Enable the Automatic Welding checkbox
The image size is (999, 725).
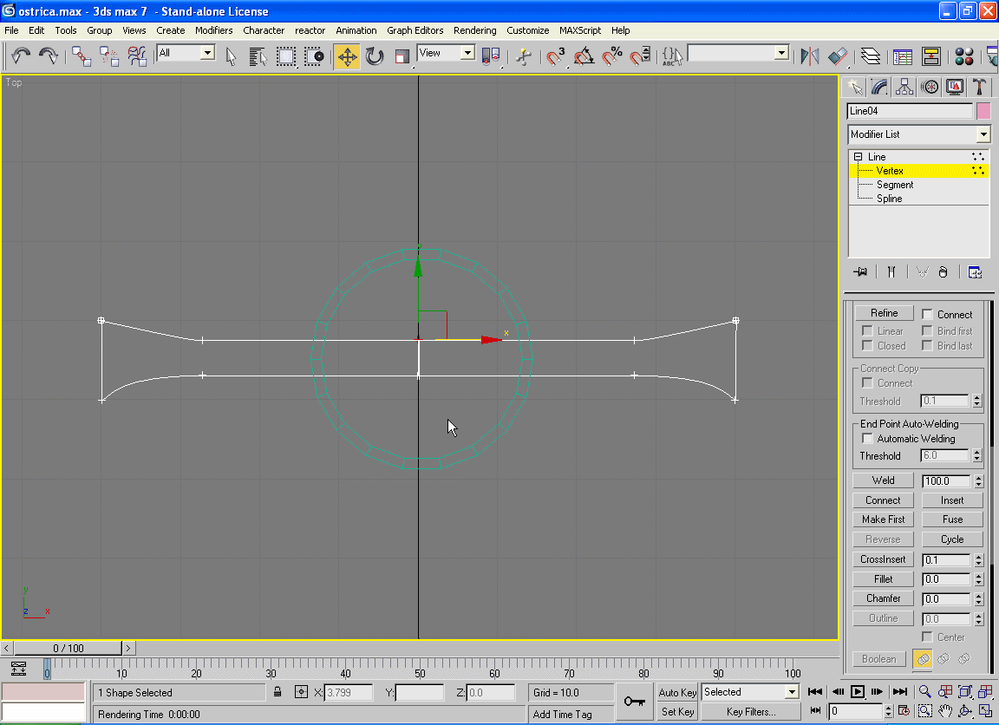868,439
